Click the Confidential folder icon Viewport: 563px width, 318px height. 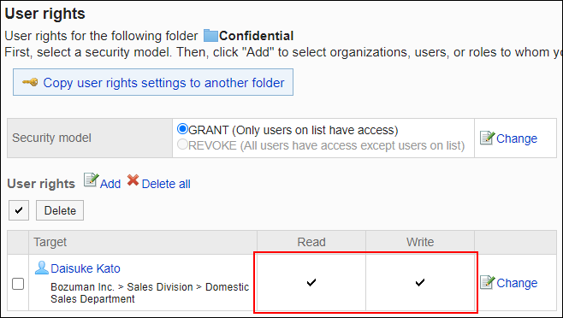coord(210,36)
